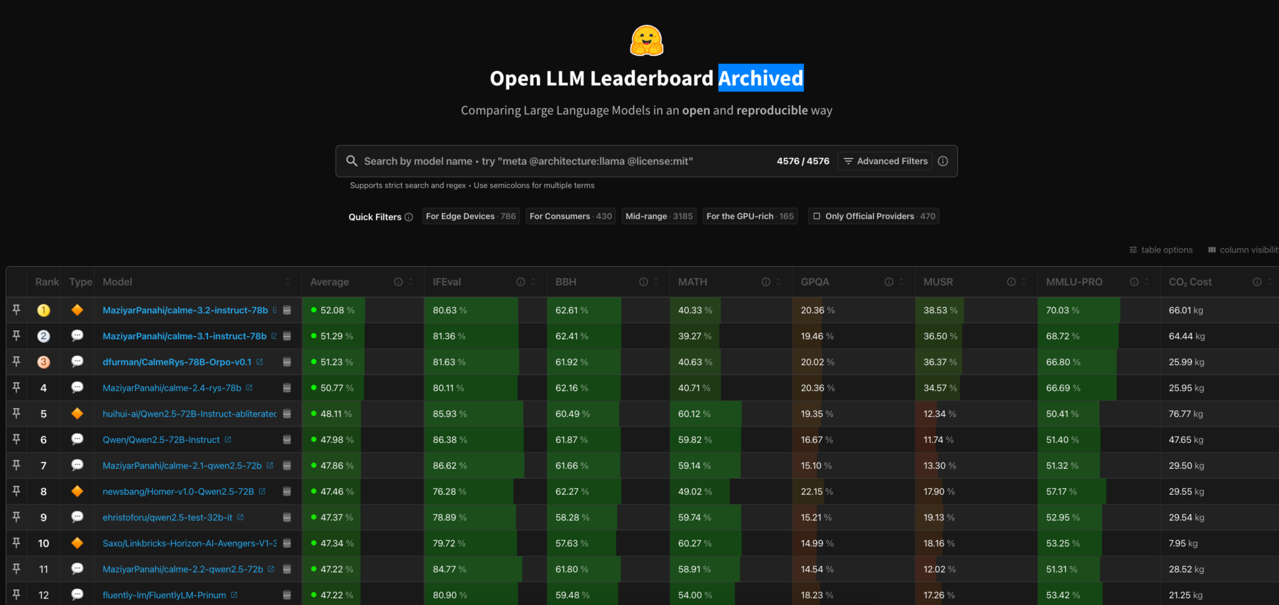Sort by the Average column arrows
This screenshot has width=1279, height=605.
click(x=411, y=282)
